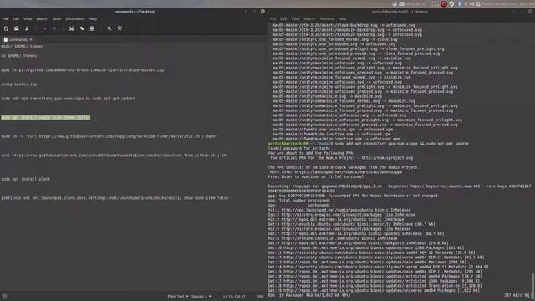535x301 pixels.
Task: Click the Redo arrow in editor toolbar
Action: point(54,28)
